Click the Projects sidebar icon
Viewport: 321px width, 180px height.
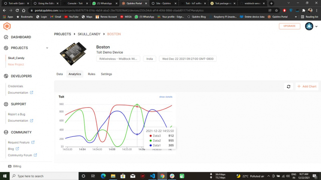click(x=6, y=48)
